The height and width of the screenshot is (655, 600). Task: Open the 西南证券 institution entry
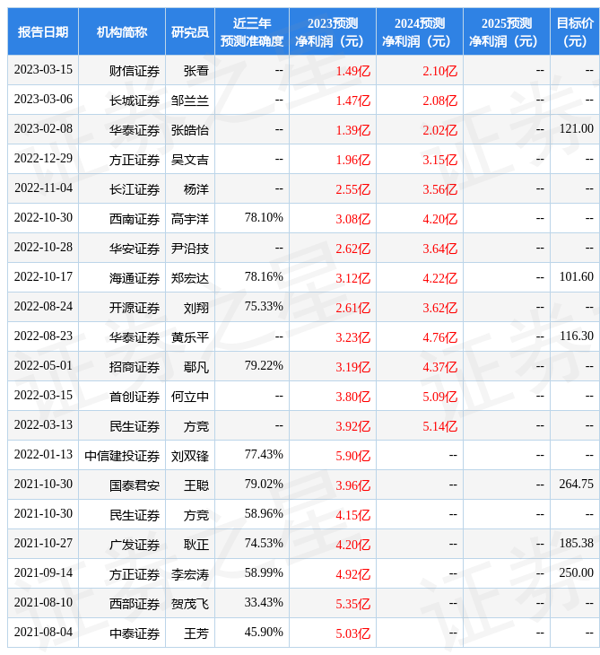click(x=135, y=218)
